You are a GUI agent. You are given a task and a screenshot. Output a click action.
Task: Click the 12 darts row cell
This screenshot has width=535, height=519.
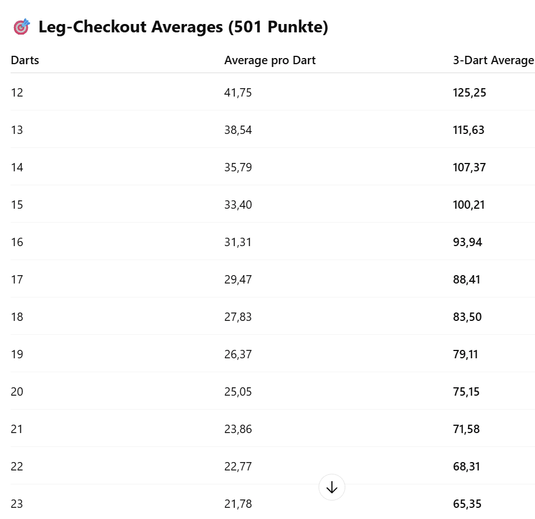(17, 93)
